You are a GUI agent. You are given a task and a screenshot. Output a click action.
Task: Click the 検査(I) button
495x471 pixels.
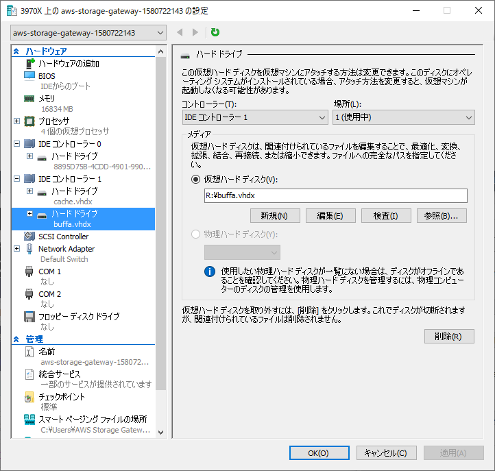[386, 215]
